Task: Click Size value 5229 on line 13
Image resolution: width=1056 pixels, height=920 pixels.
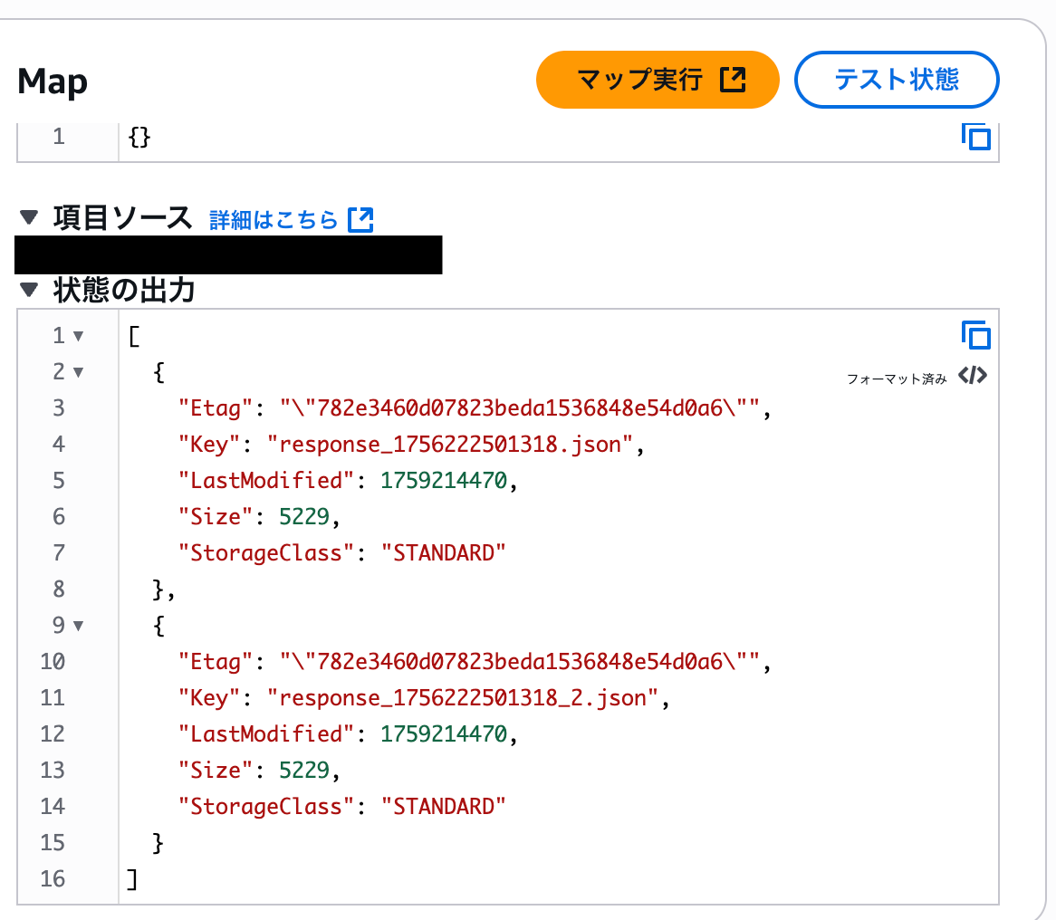Action: point(304,770)
